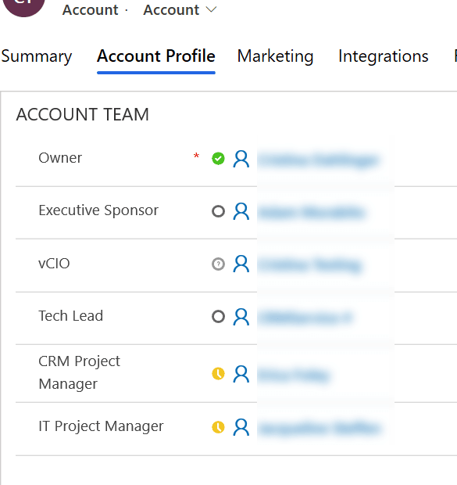The width and height of the screenshot is (457, 485).
Task: Click the ACCOUNT TEAM section heading
Action: coord(83,114)
